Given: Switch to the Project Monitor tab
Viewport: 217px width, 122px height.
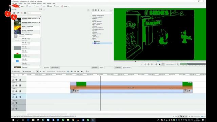Looking at the screenshot, I should click(127, 68).
